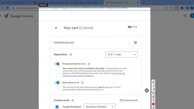Toggle the Auto-renew switch
Image resolution: width=194 pixels, height=109 pixels.
(57, 83)
